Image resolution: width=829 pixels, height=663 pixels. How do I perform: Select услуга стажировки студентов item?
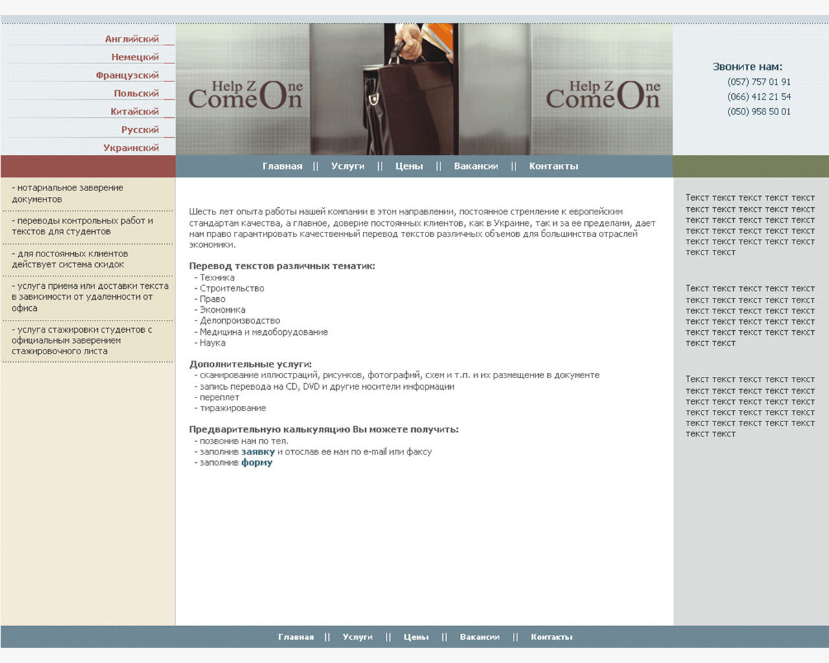tap(82, 341)
